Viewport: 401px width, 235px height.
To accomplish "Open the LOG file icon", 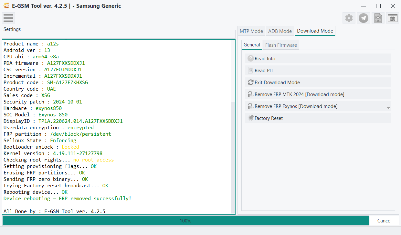I will pyautogui.click(x=378, y=18).
